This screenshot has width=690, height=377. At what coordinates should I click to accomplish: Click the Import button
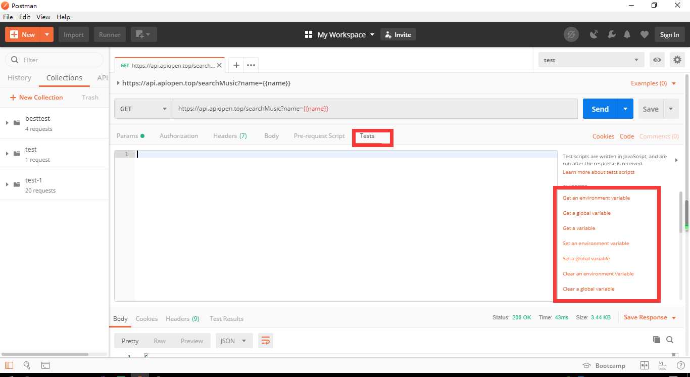[x=74, y=34]
